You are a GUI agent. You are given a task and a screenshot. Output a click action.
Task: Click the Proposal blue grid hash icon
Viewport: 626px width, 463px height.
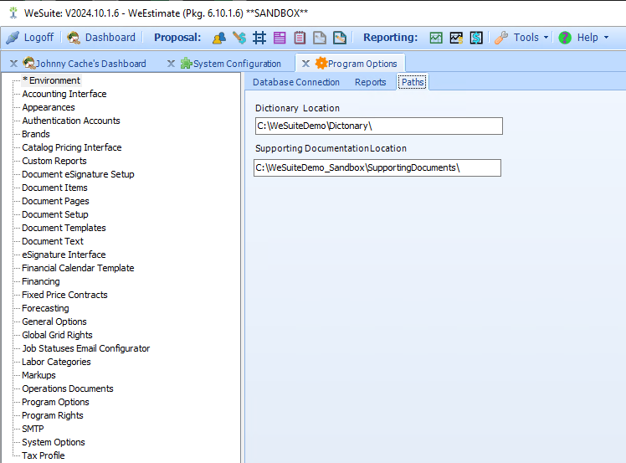pyautogui.click(x=259, y=38)
